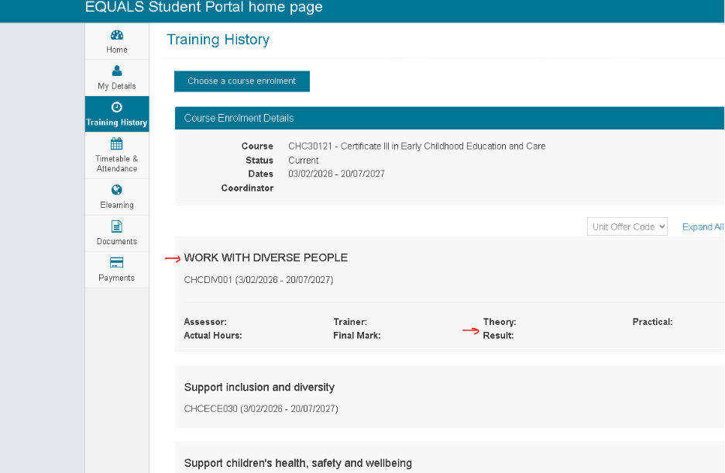Select the Home menu label
This screenshot has height=473, width=725.
coord(117,50)
